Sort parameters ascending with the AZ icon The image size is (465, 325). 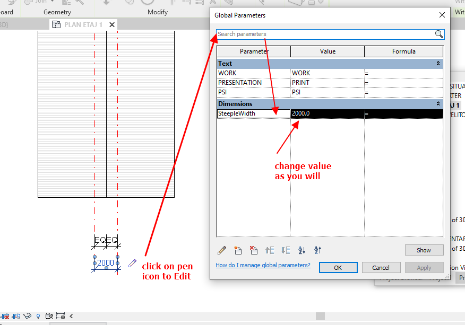[301, 250]
